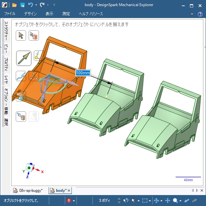Close the body document tab
206x206 pixels.
point(69,191)
